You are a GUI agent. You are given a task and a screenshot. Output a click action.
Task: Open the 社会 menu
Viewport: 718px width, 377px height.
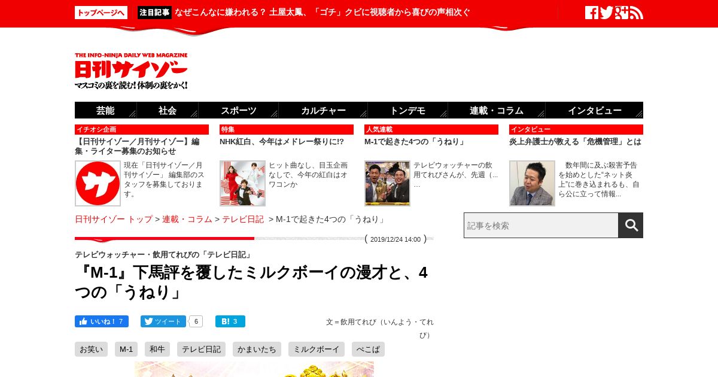(x=168, y=110)
